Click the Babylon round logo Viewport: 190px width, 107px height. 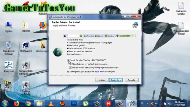click(x=58, y=52)
